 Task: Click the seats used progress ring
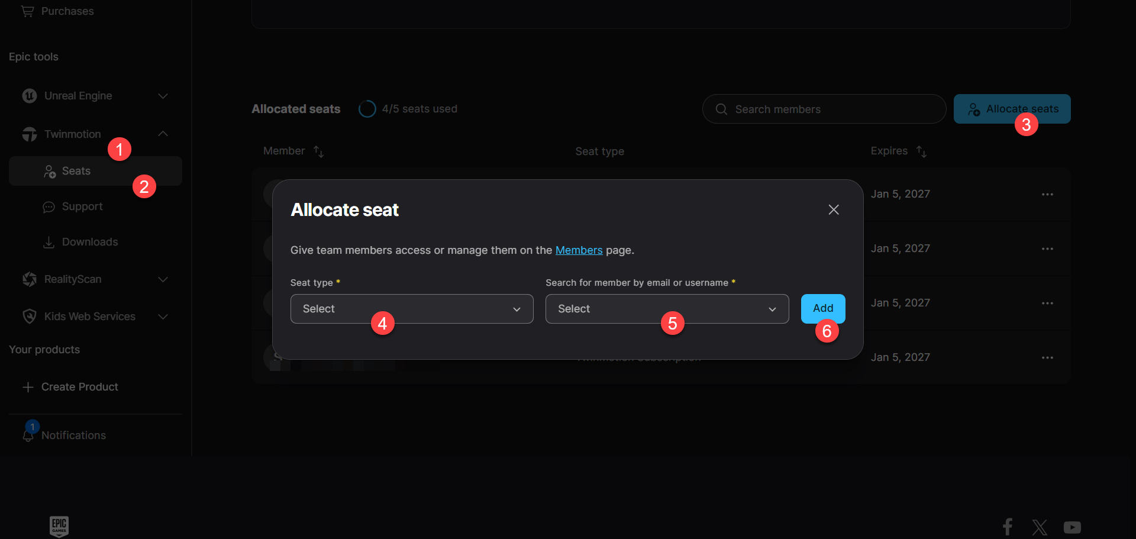click(367, 109)
